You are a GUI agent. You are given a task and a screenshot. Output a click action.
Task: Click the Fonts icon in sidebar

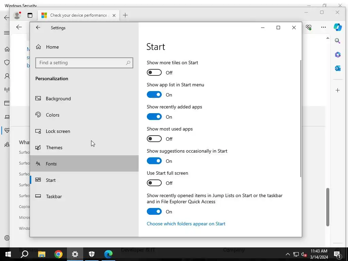38,163
